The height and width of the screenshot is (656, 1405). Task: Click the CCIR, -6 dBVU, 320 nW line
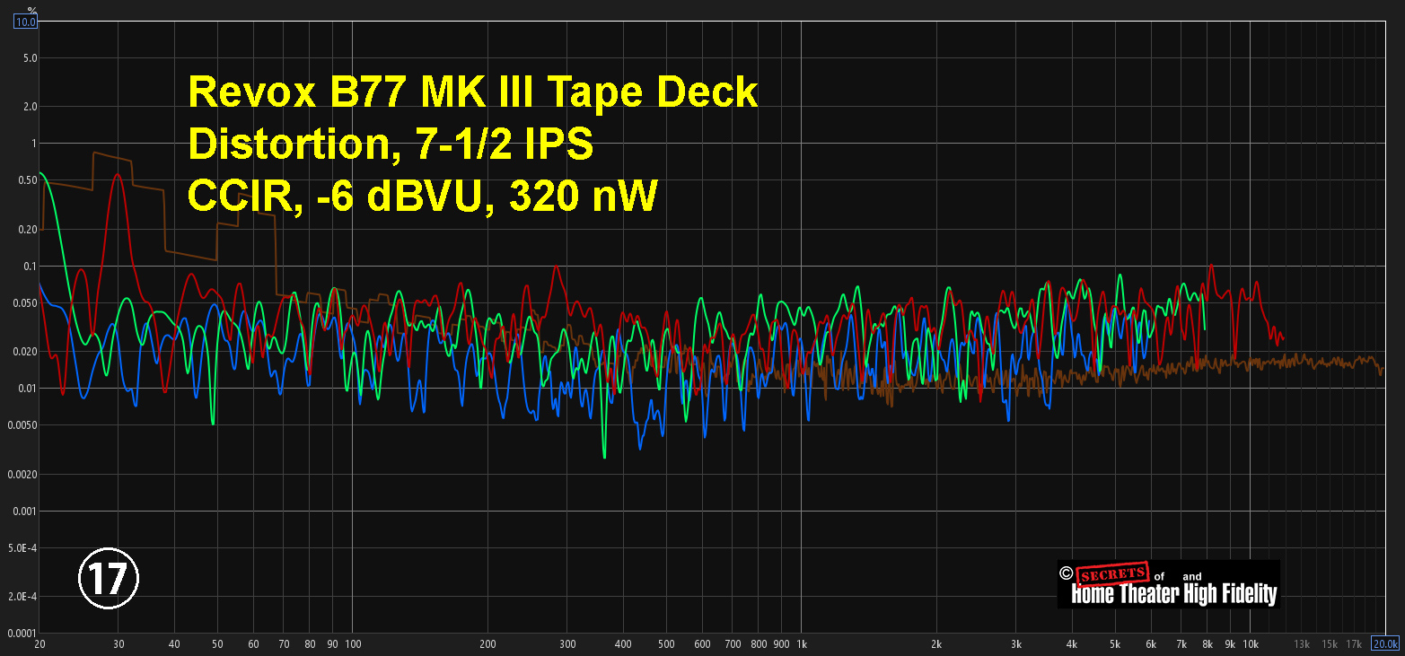tap(422, 197)
